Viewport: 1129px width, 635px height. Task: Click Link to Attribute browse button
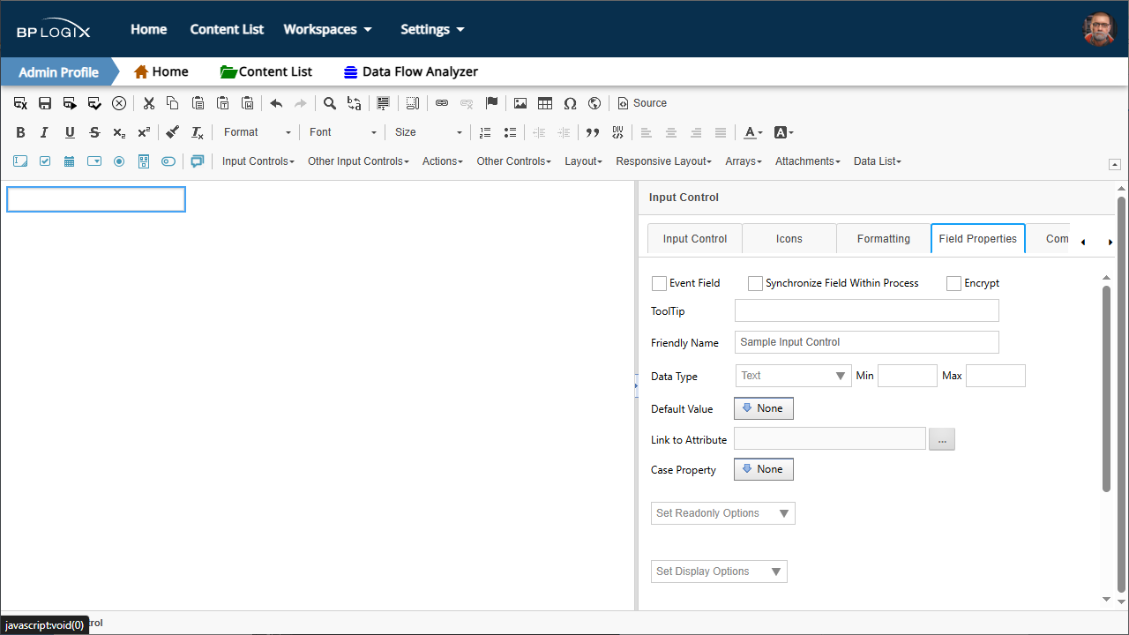(942, 439)
